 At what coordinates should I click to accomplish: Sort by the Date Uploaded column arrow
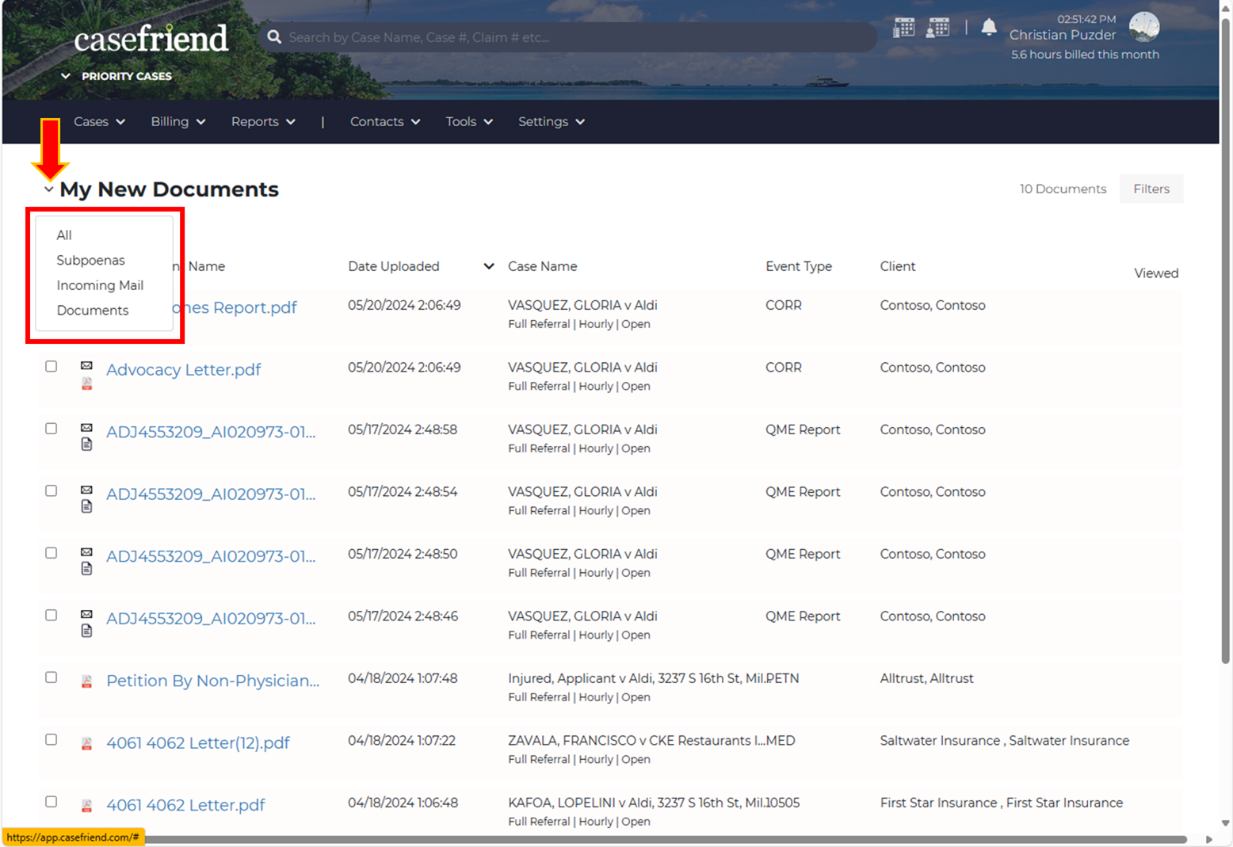489,266
